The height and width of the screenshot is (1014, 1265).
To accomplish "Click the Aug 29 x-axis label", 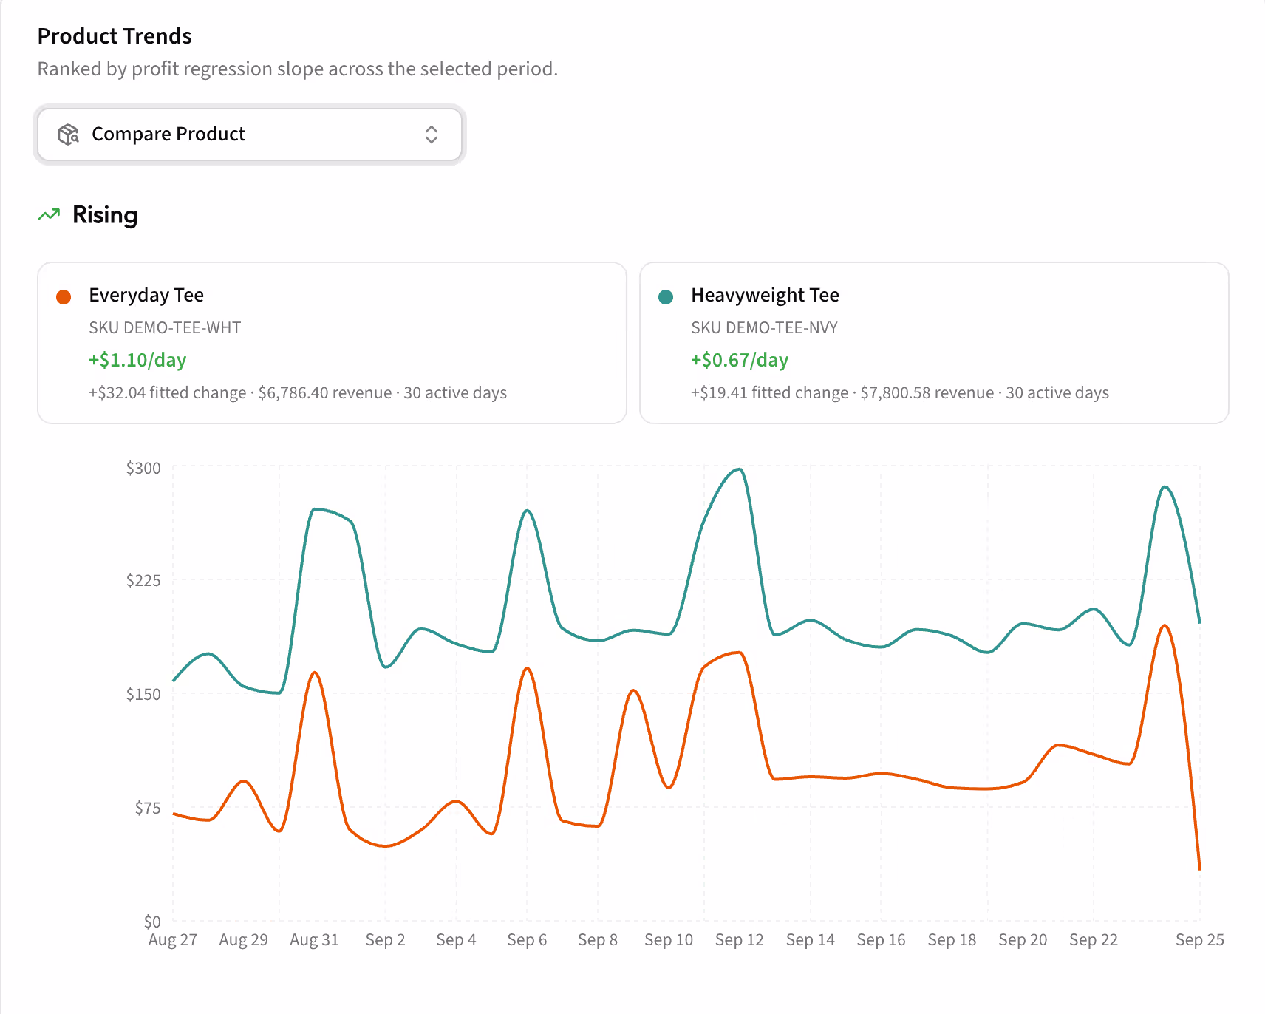I will [x=244, y=940].
